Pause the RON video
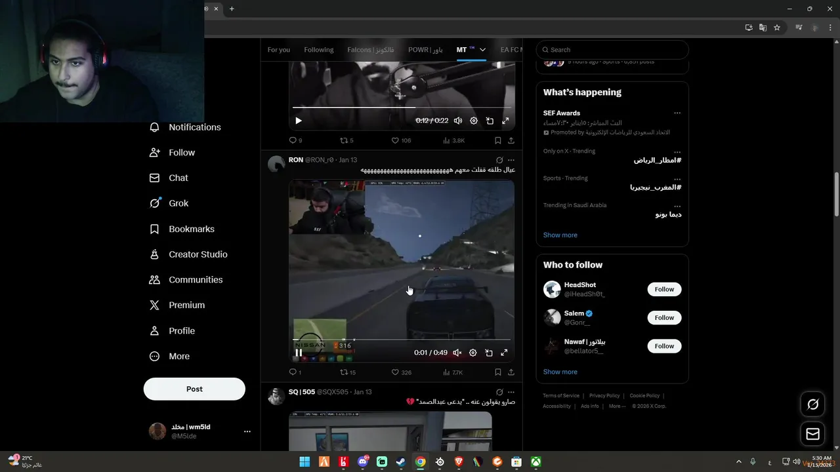 pos(299,353)
